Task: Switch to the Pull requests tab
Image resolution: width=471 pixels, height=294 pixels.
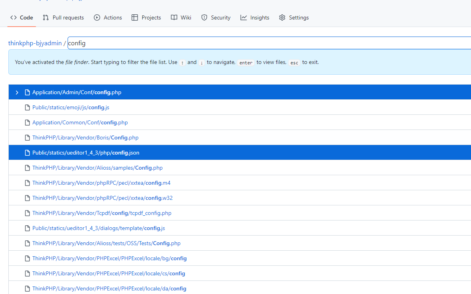Action: click(63, 18)
